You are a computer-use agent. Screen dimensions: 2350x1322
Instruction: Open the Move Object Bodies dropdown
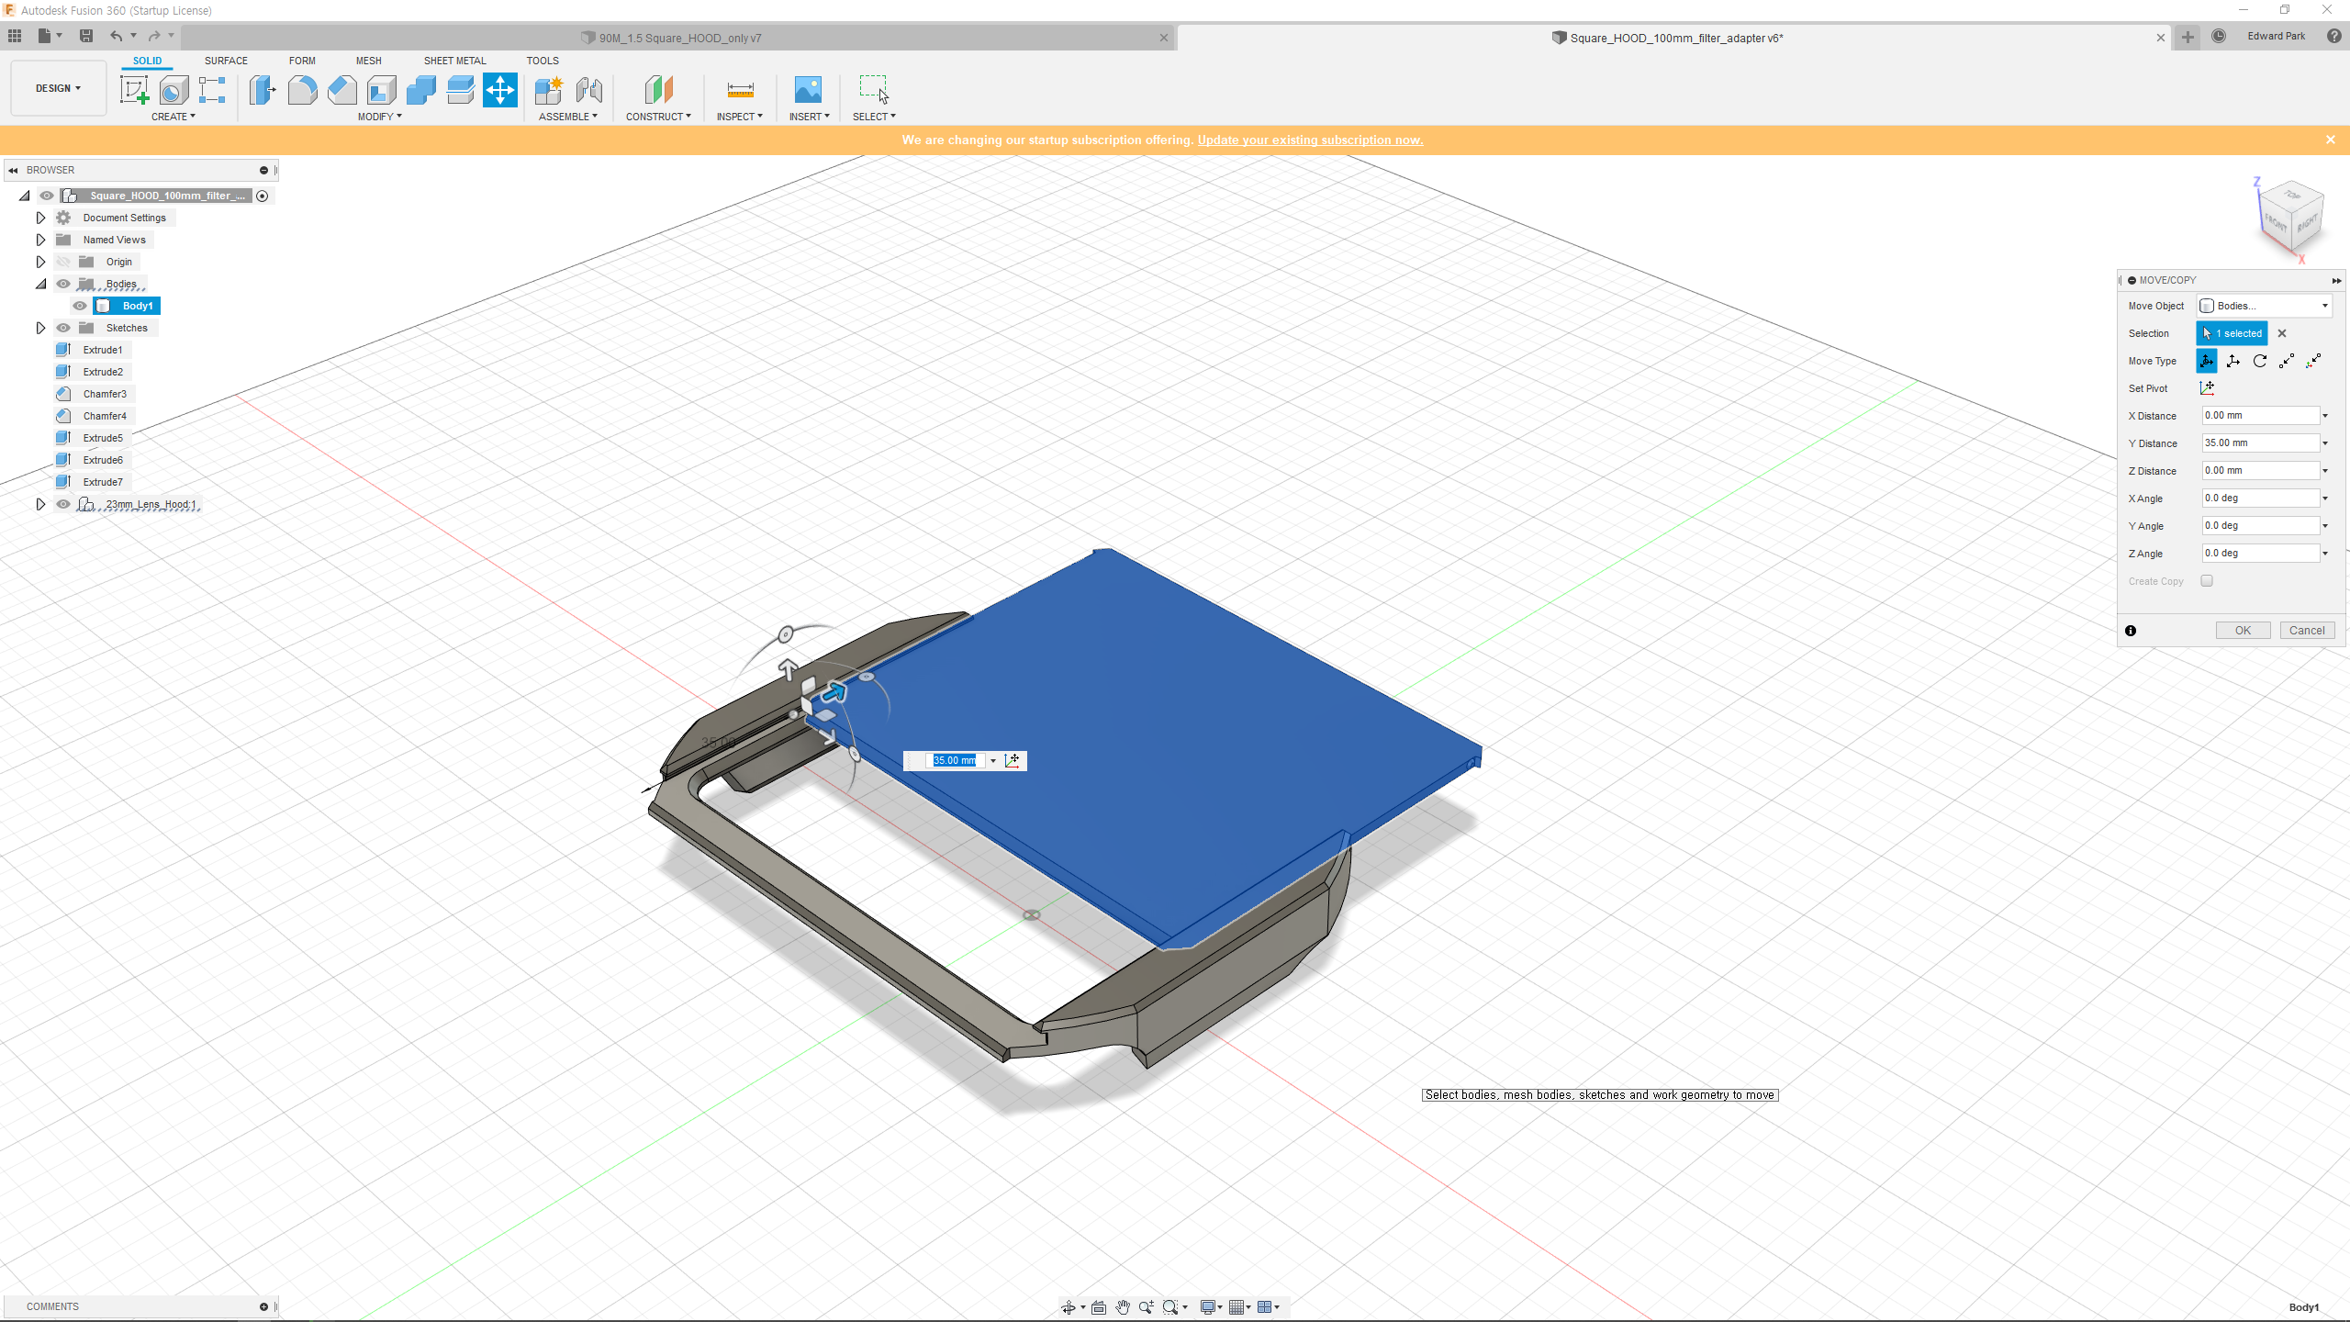coord(2264,306)
